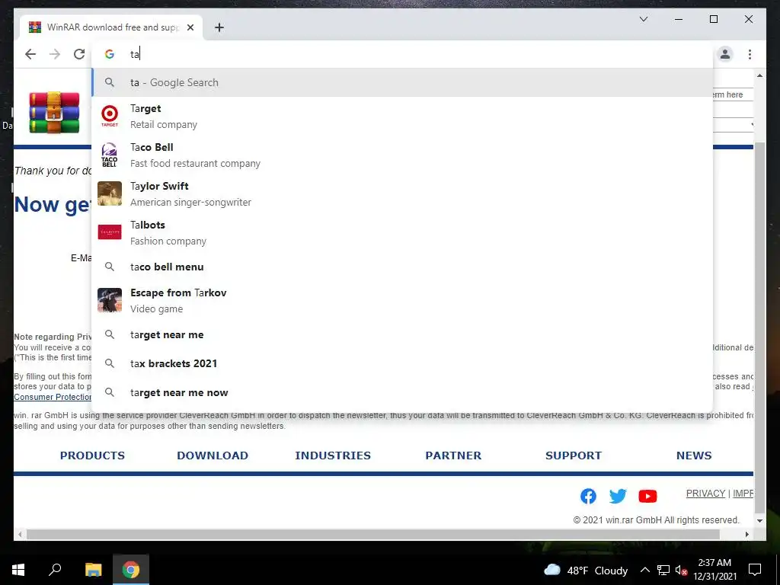Image resolution: width=780 pixels, height=585 pixels.
Task: Go back using the browser back arrow
Action: [x=30, y=54]
